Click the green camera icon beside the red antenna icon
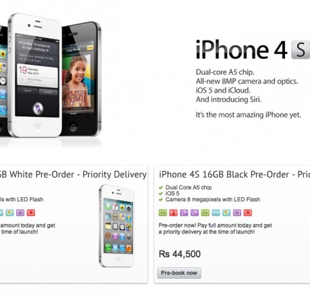 pos(162,213)
